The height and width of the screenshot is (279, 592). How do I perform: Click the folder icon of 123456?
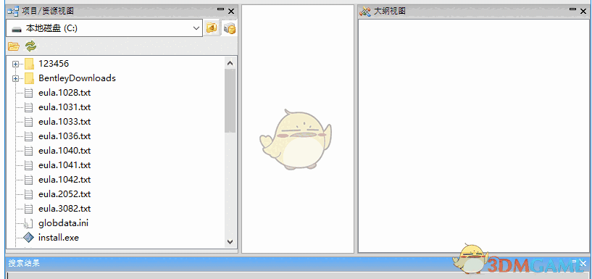30,64
